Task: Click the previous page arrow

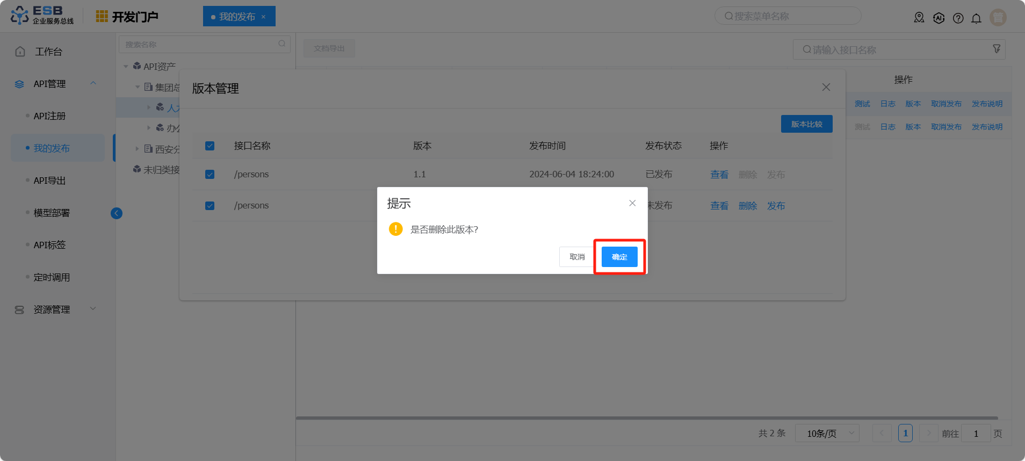Action: tap(882, 433)
